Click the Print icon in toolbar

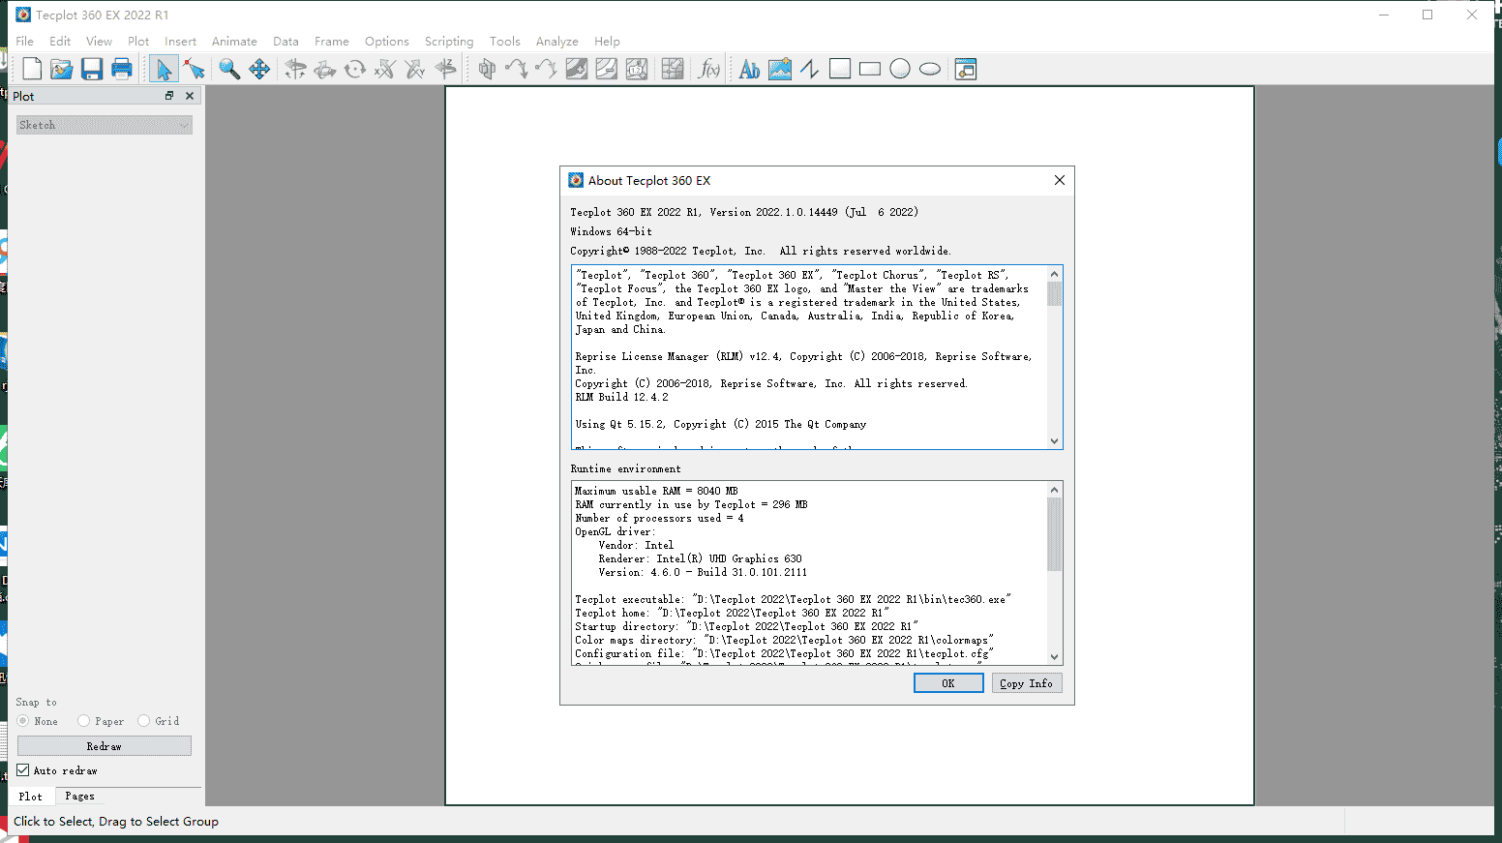coord(122,69)
